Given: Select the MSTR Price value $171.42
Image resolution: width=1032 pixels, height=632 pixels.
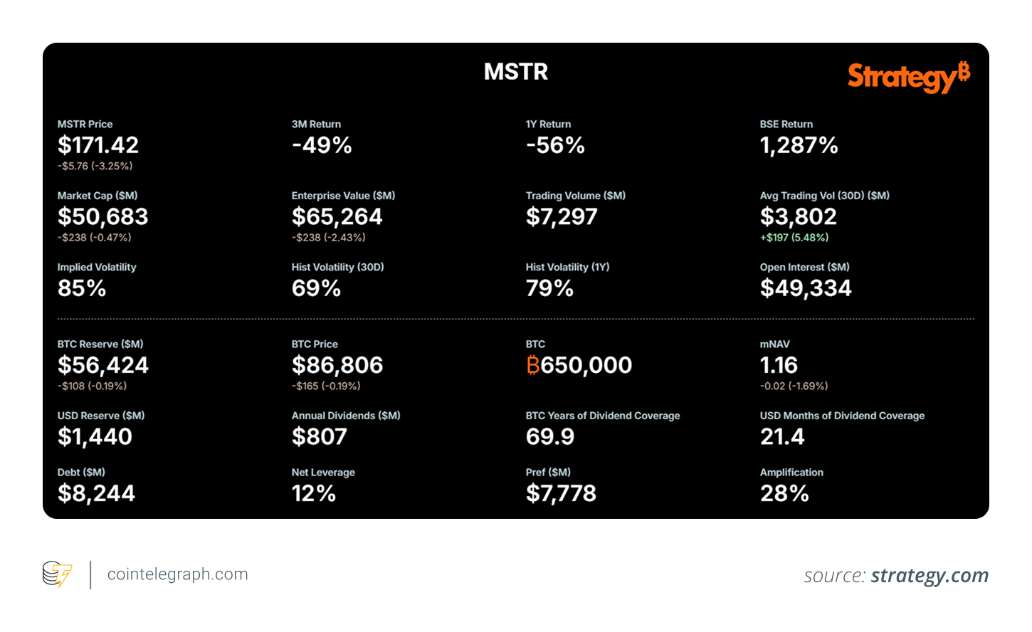Looking at the screenshot, I should (98, 145).
